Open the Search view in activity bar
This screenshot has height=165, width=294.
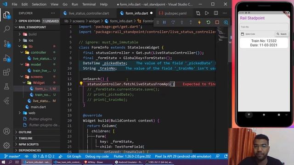coord(6,29)
